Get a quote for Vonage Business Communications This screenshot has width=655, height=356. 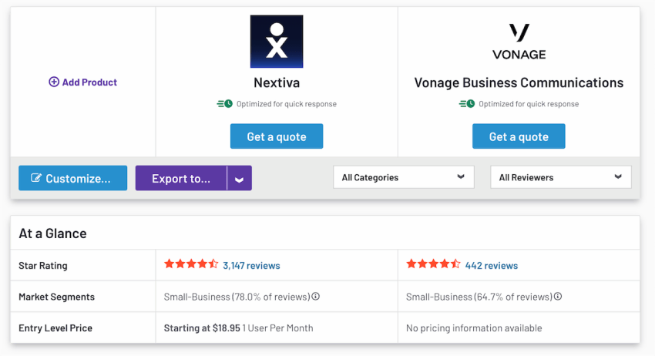(x=519, y=136)
